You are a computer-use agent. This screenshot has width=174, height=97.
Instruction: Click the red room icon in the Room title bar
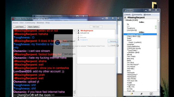tap(13, 19)
